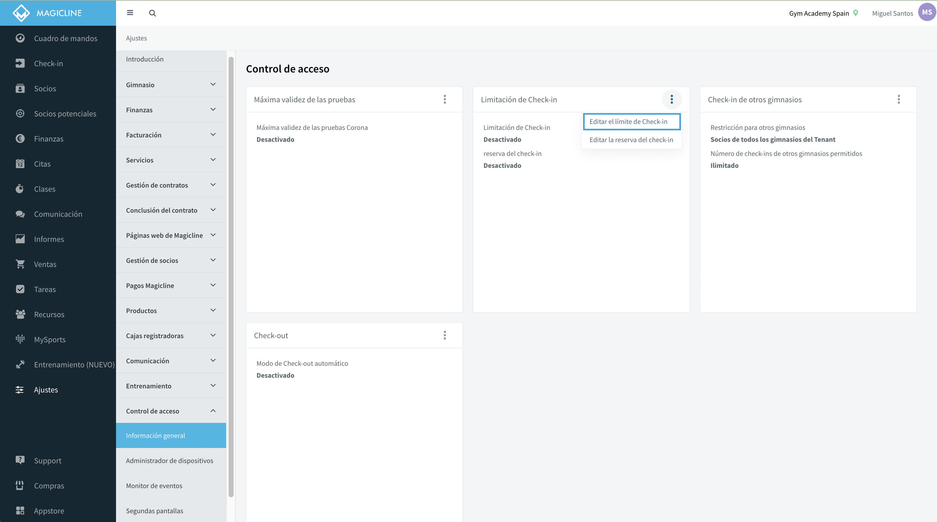Click the Check-in arrow icon in sidebar
Screen dimensions: 937x522
pyautogui.click(x=20, y=63)
